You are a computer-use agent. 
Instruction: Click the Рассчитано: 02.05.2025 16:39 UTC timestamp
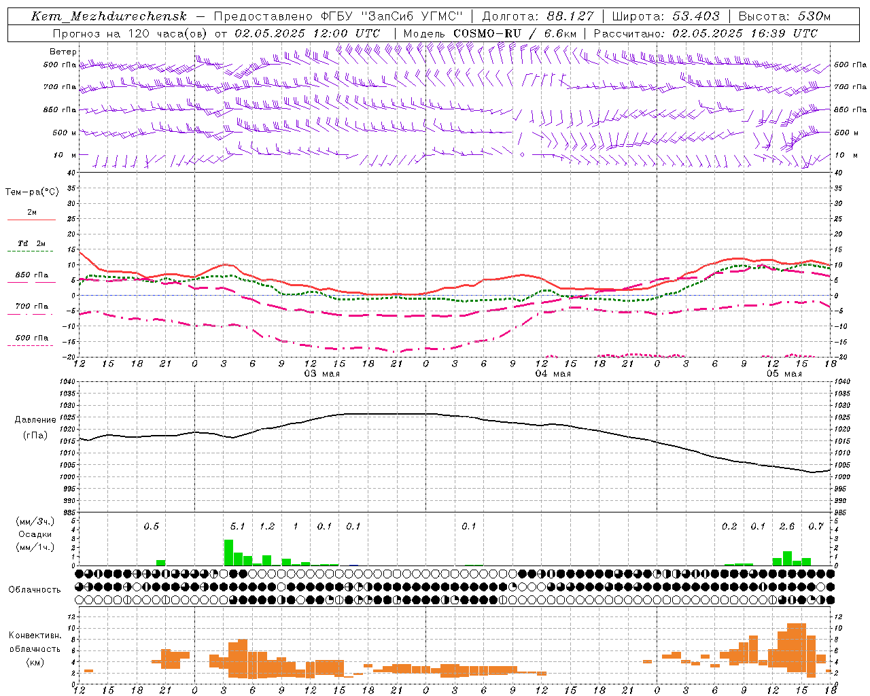706,33
